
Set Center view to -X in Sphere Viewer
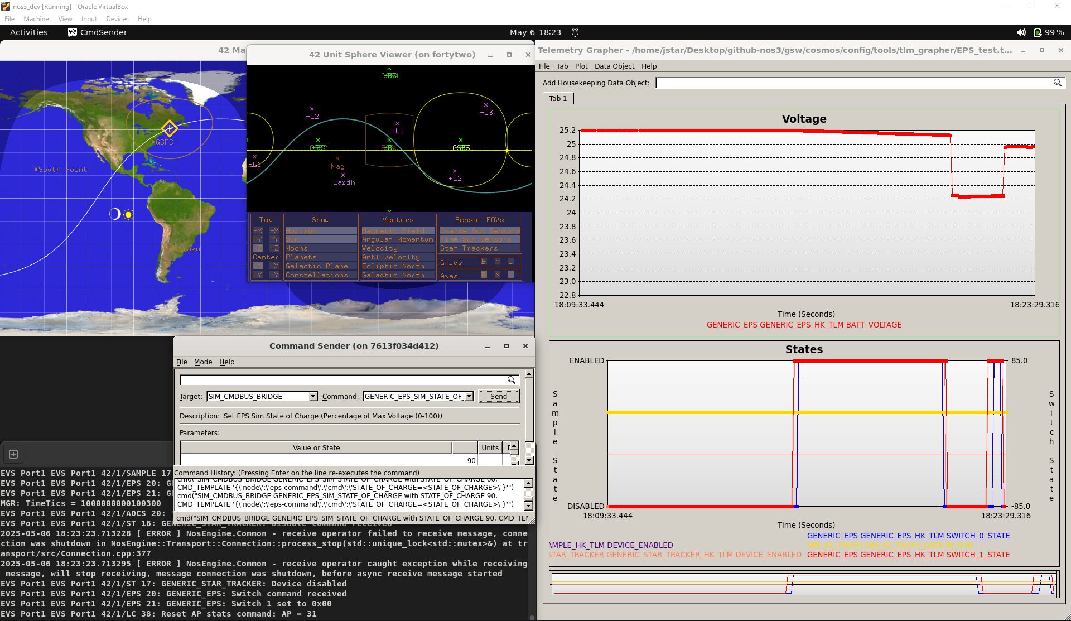click(274, 266)
